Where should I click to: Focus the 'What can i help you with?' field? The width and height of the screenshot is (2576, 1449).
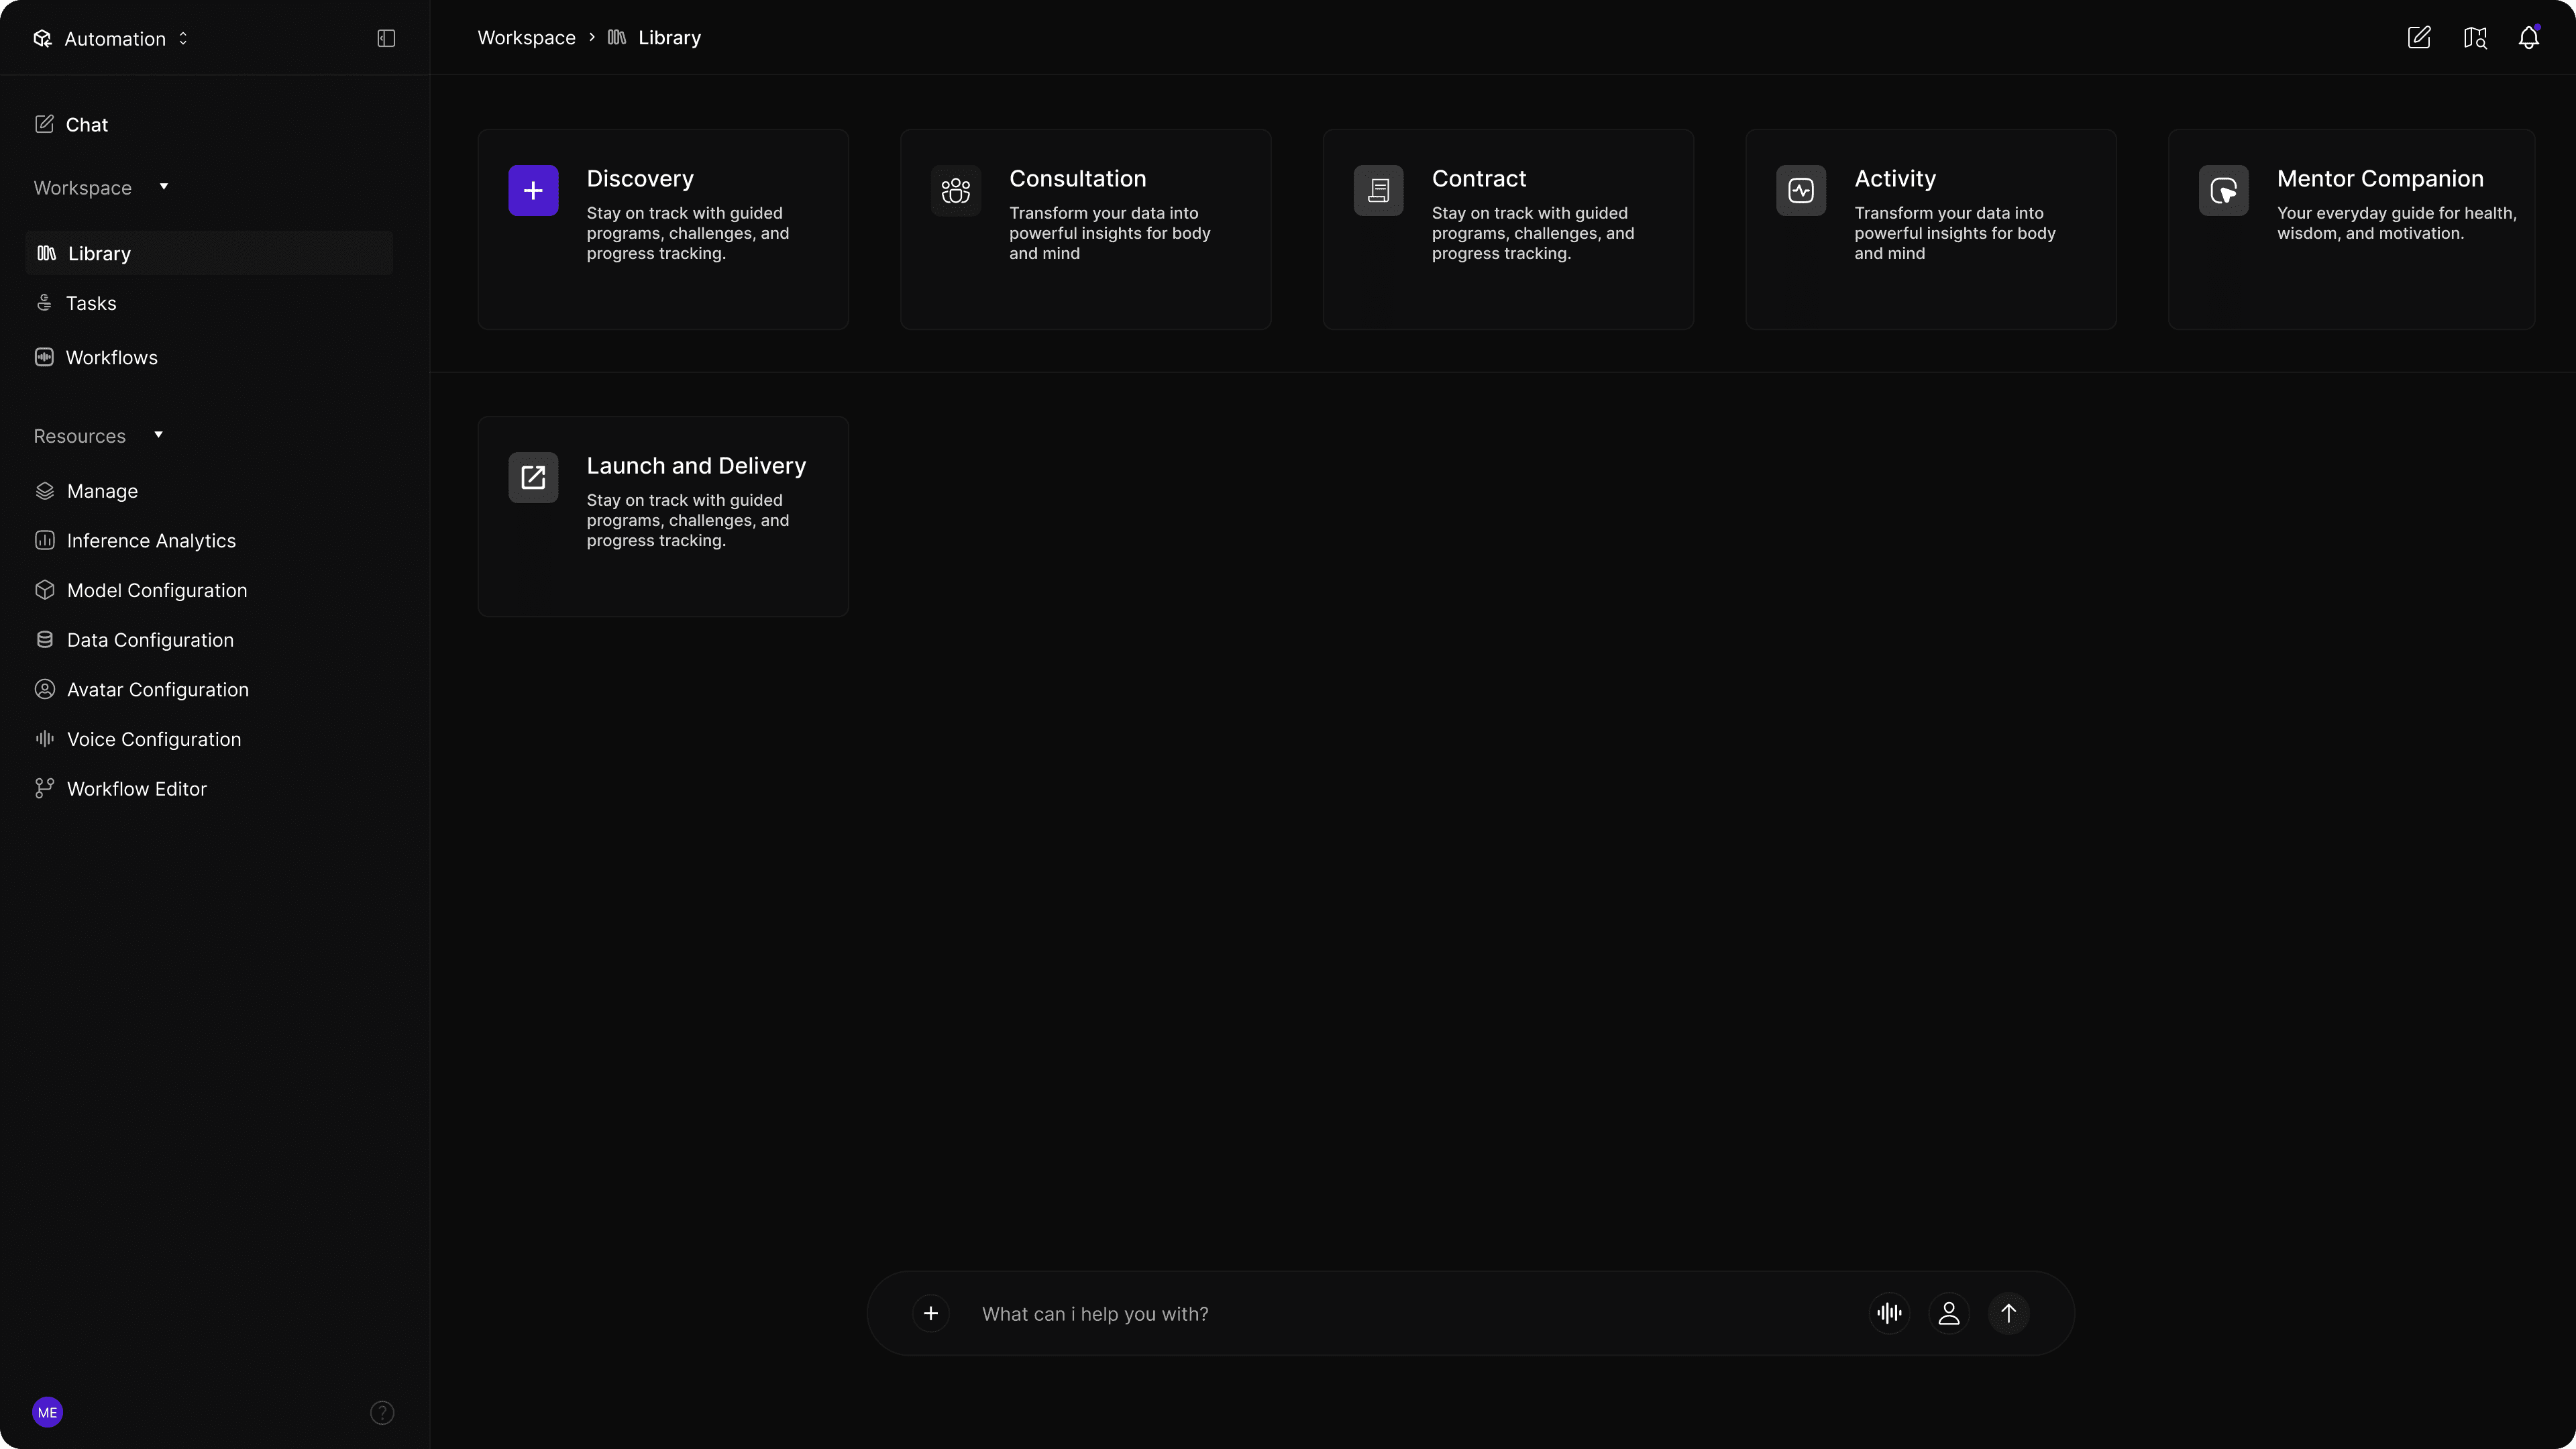tap(1400, 1313)
